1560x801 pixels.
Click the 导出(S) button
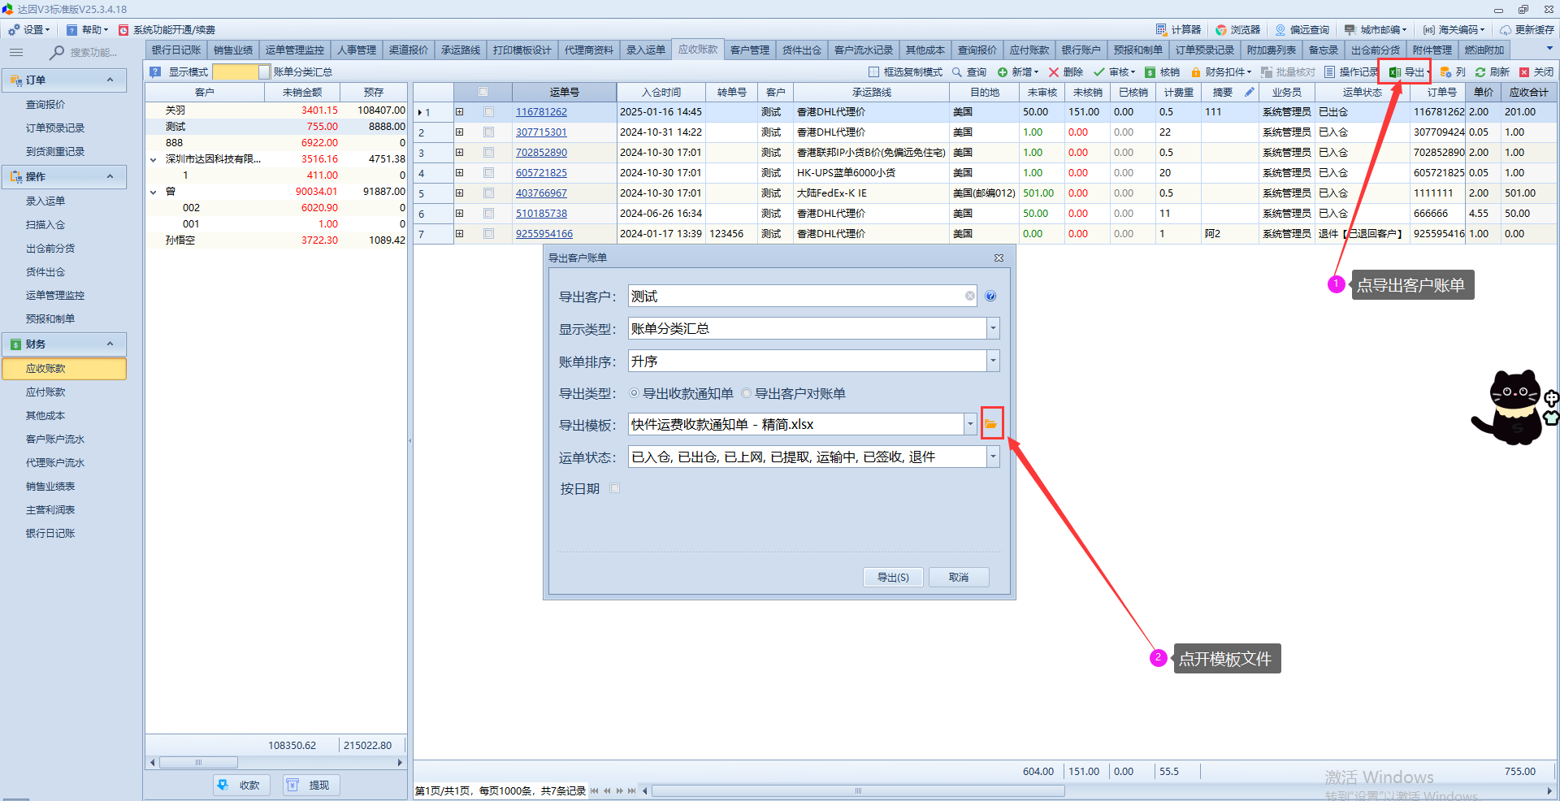coord(893,578)
